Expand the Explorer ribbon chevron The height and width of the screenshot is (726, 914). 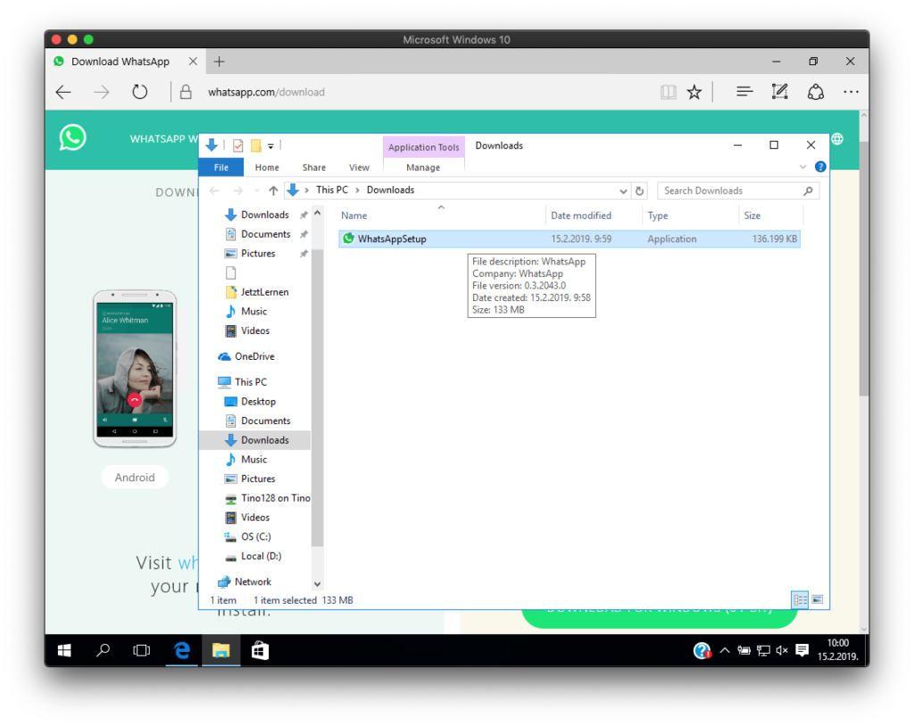(802, 167)
